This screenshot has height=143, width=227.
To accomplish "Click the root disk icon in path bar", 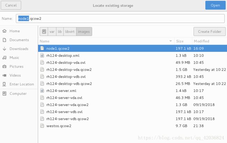I will 44,31.
